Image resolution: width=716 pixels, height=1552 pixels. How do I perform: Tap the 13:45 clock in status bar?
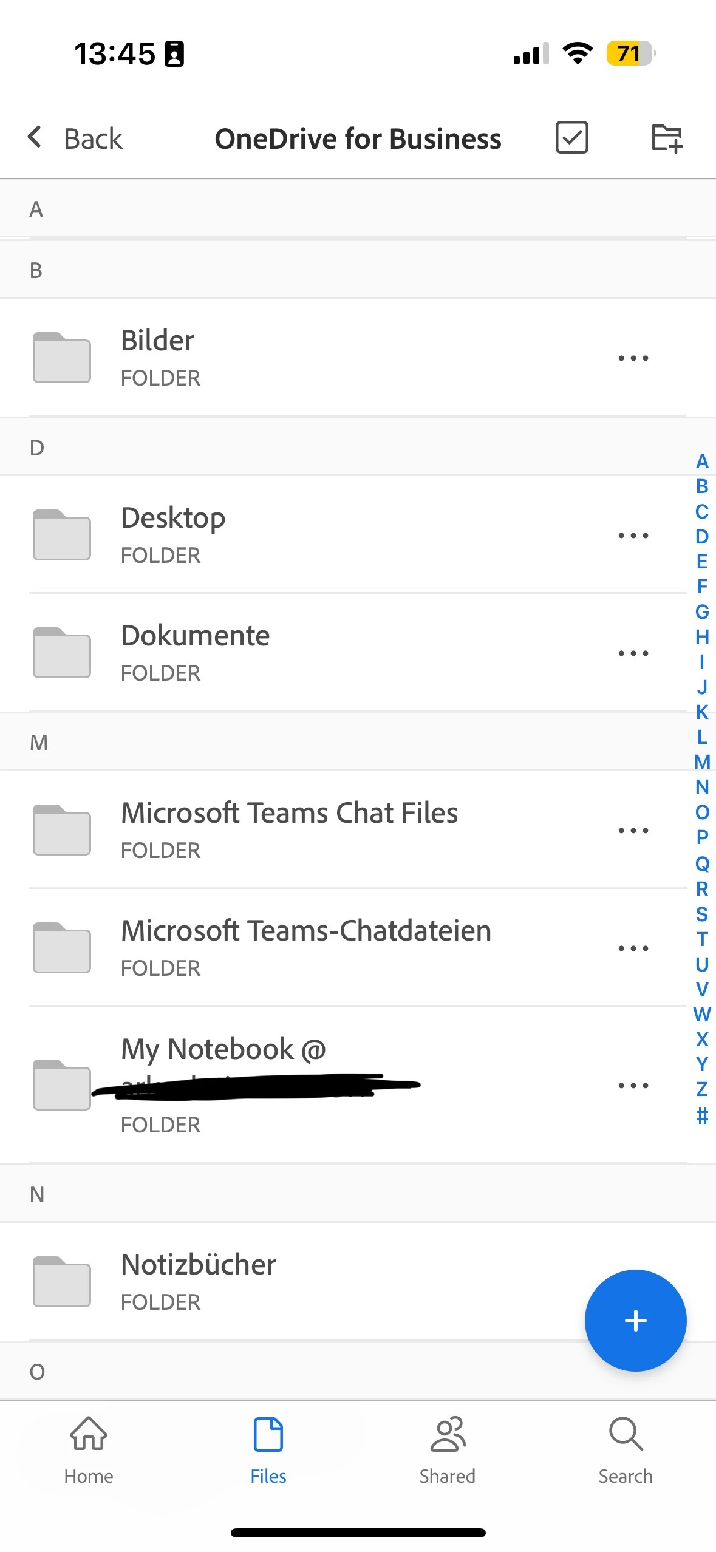coord(114,53)
